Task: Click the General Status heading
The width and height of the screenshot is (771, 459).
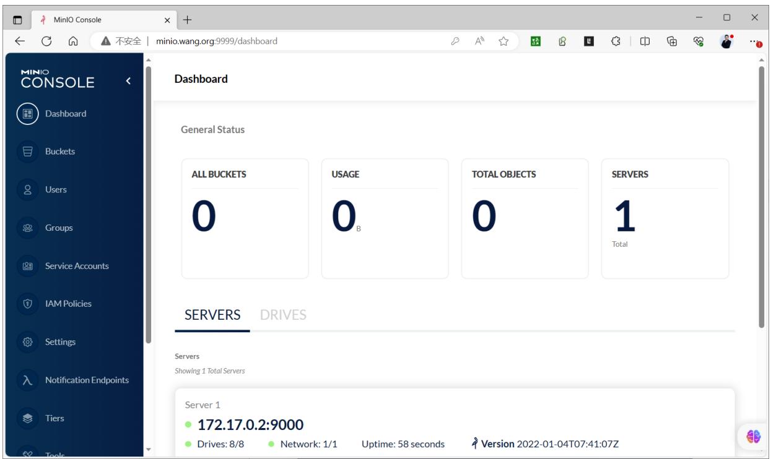Action: pyautogui.click(x=212, y=130)
